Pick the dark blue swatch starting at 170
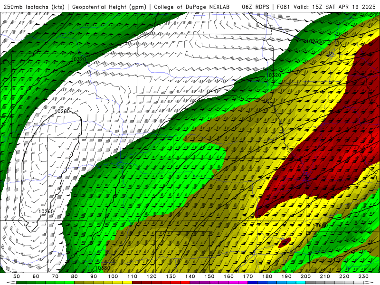The height and width of the screenshot is (285, 380). tap(253, 282)
